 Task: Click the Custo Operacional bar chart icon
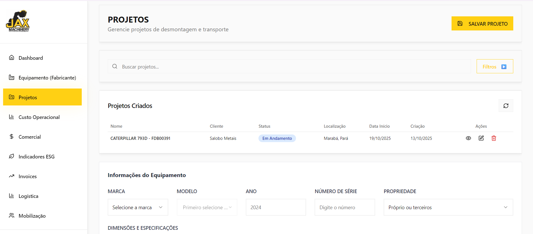[x=12, y=117]
